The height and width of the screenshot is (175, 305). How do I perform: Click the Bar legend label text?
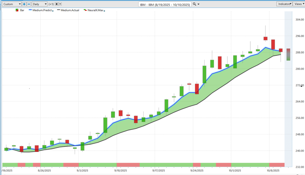pos(22,10)
